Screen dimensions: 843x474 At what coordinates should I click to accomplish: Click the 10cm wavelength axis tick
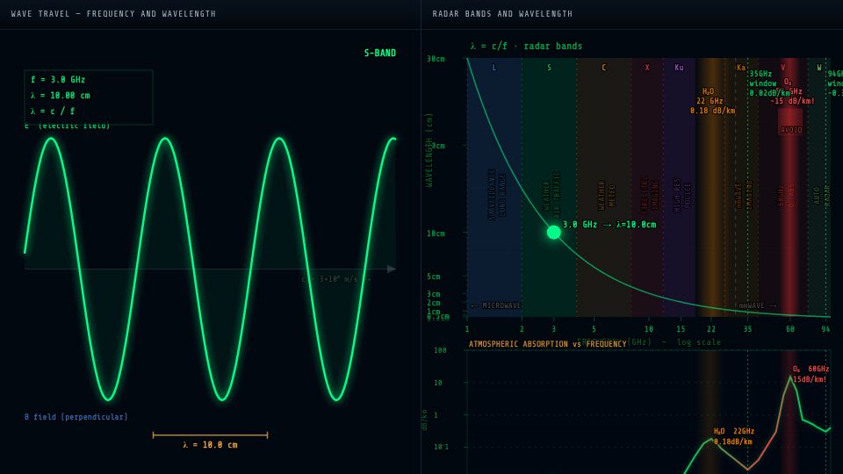pyautogui.click(x=436, y=233)
